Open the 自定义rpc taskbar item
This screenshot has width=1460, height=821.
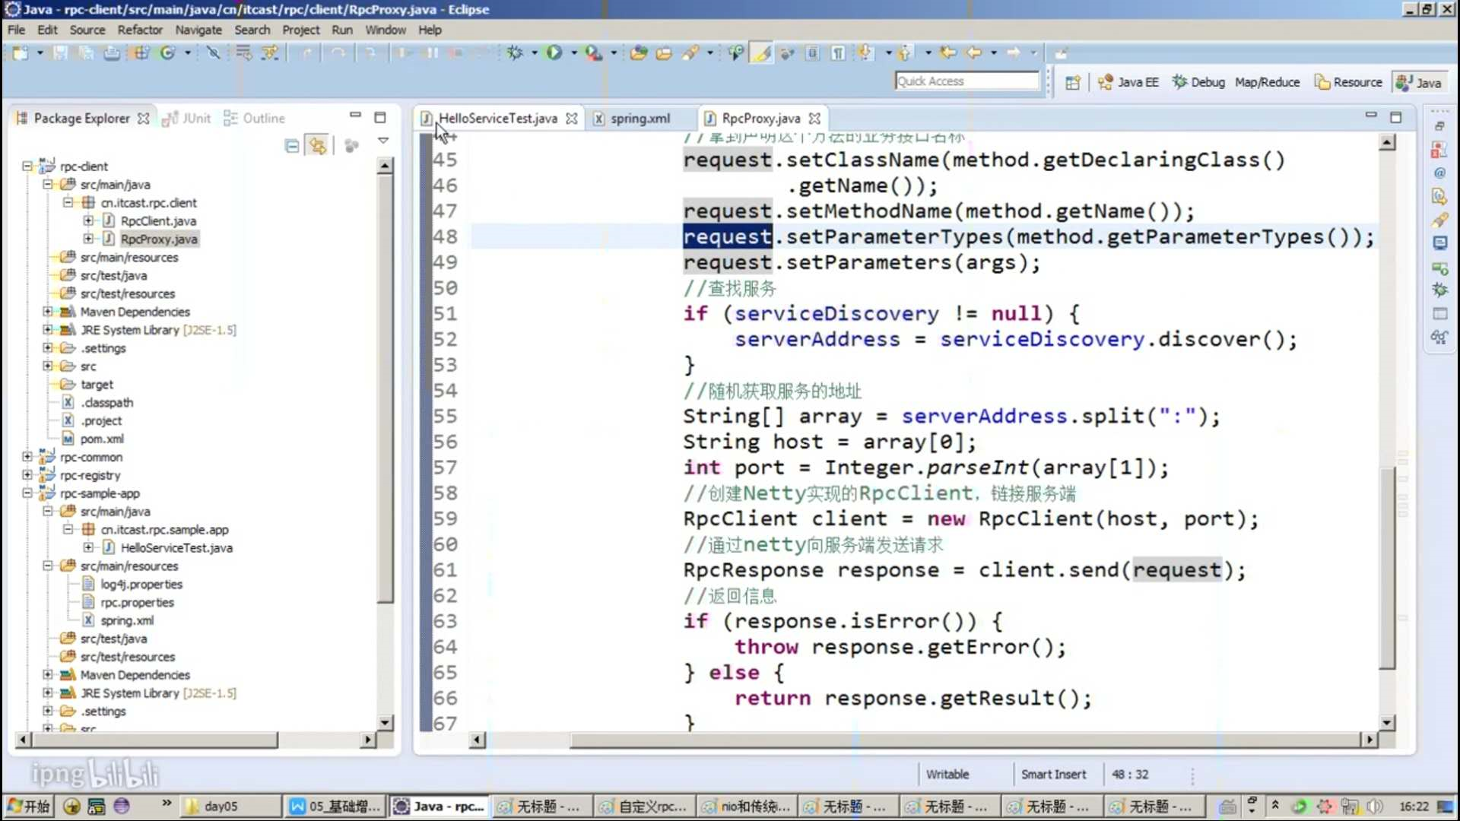643,807
